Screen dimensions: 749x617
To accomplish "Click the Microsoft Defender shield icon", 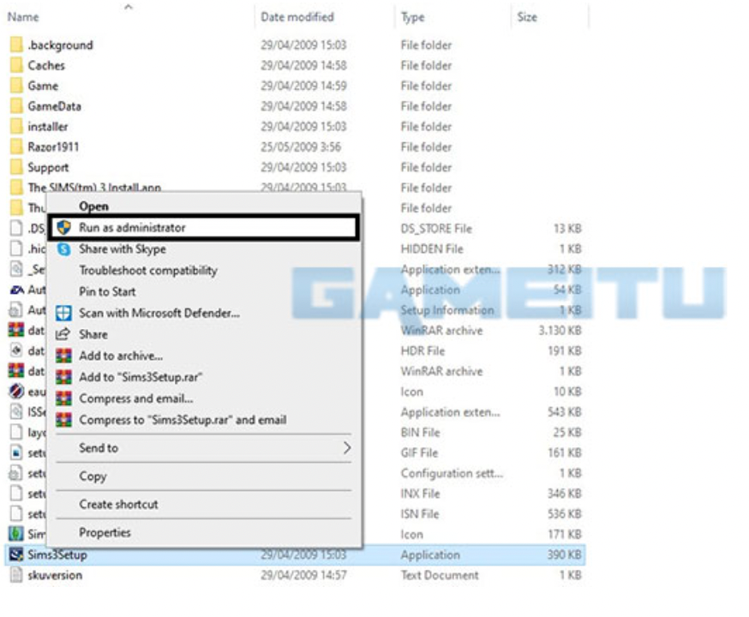I will (x=63, y=313).
